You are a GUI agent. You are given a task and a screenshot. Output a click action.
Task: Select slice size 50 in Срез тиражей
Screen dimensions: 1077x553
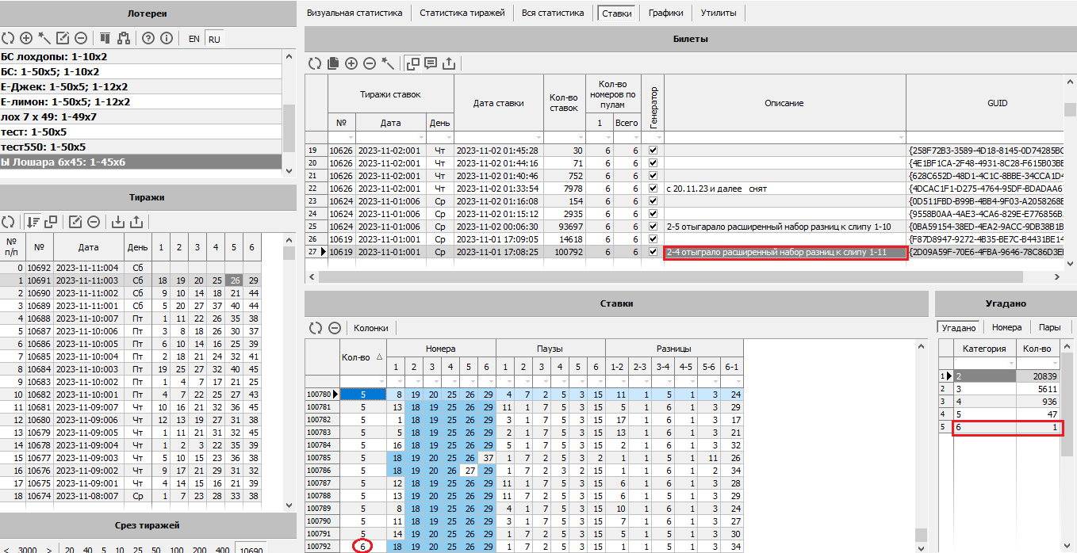[x=157, y=549]
